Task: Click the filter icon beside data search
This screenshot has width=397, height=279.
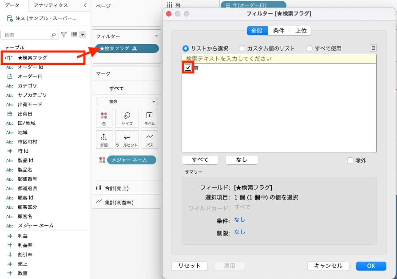Action: [64, 35]
